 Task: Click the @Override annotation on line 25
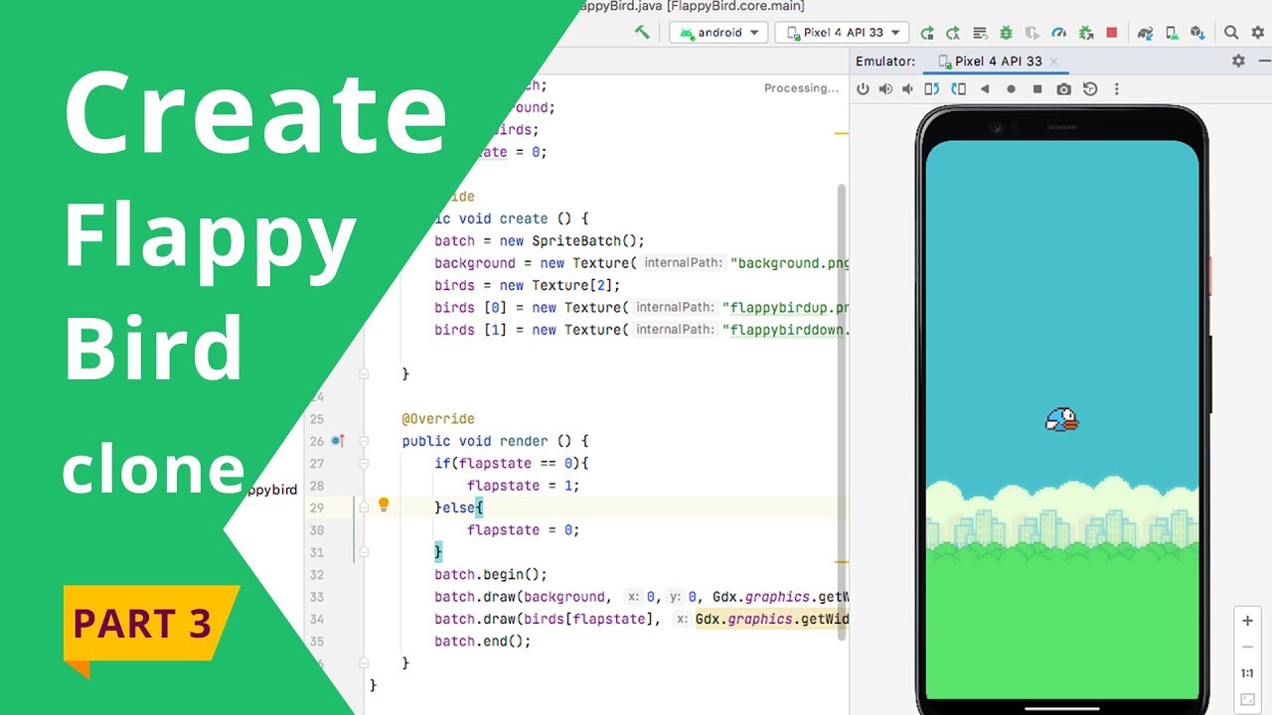pos(438,419)
